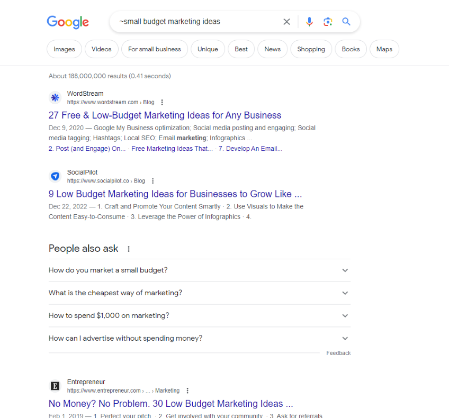Open 27 Free & Low-Budget Marketing Ideas link
This screenshot has height=418, width=449.
point(165,115)
